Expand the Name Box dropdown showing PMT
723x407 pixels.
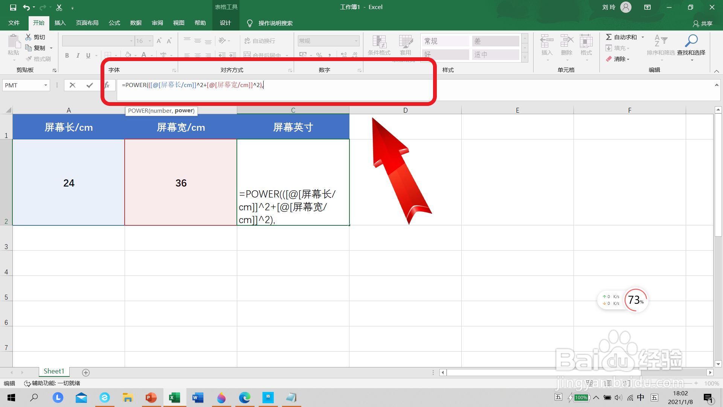46,85
